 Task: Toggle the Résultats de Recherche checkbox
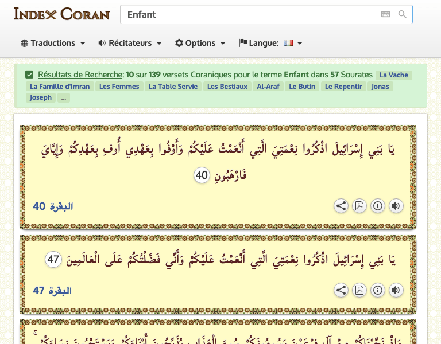click(29, 75)
